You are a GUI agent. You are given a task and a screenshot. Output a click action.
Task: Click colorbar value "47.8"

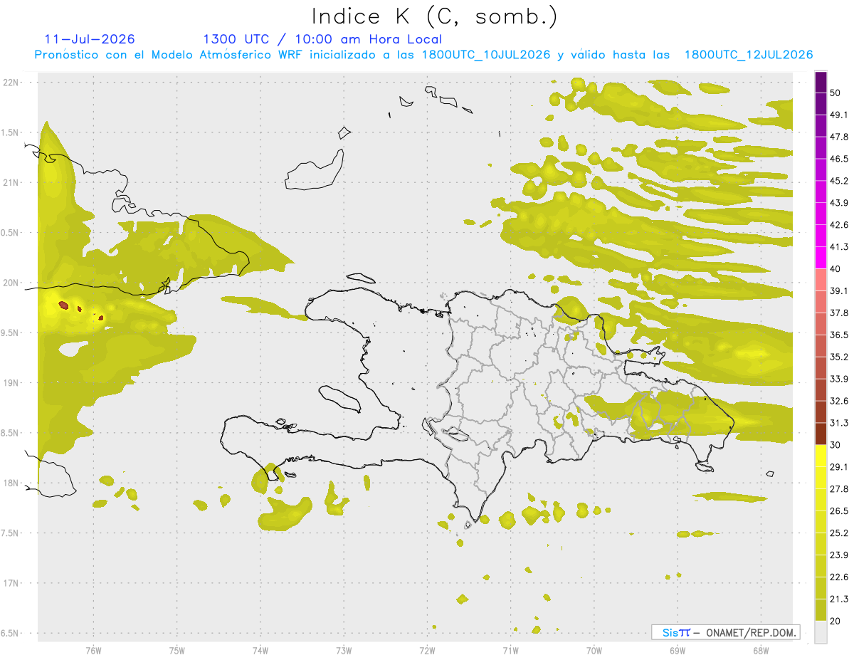(838, 137)
